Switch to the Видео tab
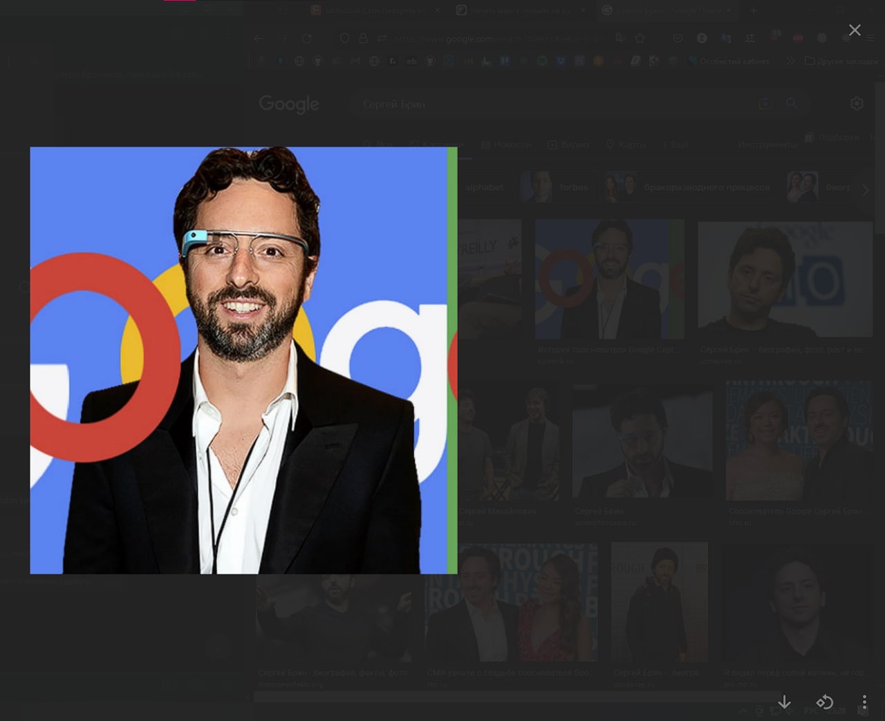 (568, 144)
